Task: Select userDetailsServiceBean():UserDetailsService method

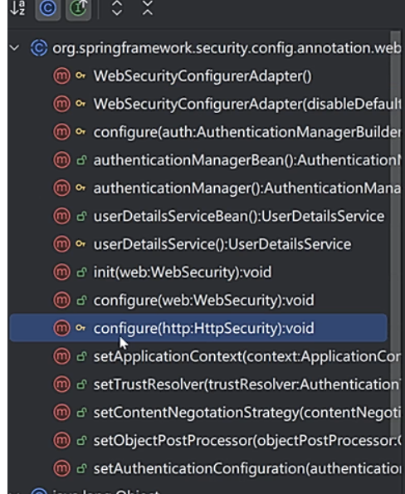Action: tap(239, 217)
